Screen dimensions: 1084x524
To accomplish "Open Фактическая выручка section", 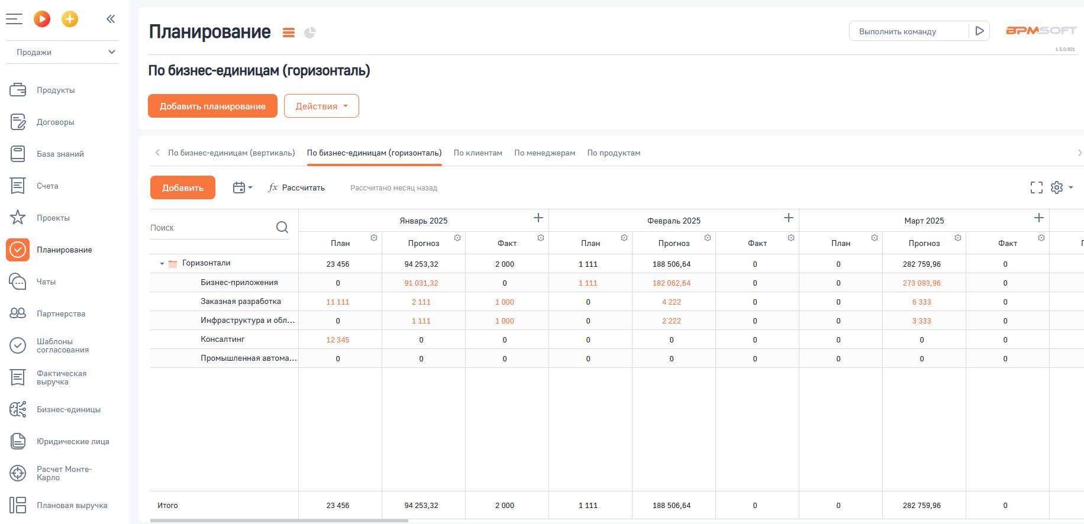I will [62, 377].
